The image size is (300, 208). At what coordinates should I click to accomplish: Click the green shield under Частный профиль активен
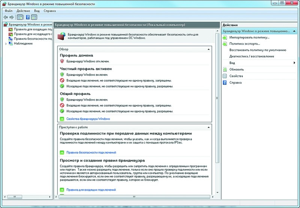tap(62, 74)
